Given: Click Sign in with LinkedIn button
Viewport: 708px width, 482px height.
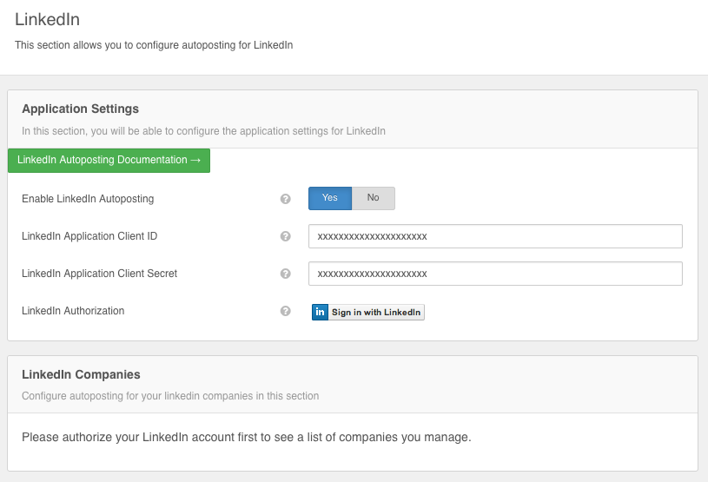Looking at the screenshot, I should click(x=368, y=313).
